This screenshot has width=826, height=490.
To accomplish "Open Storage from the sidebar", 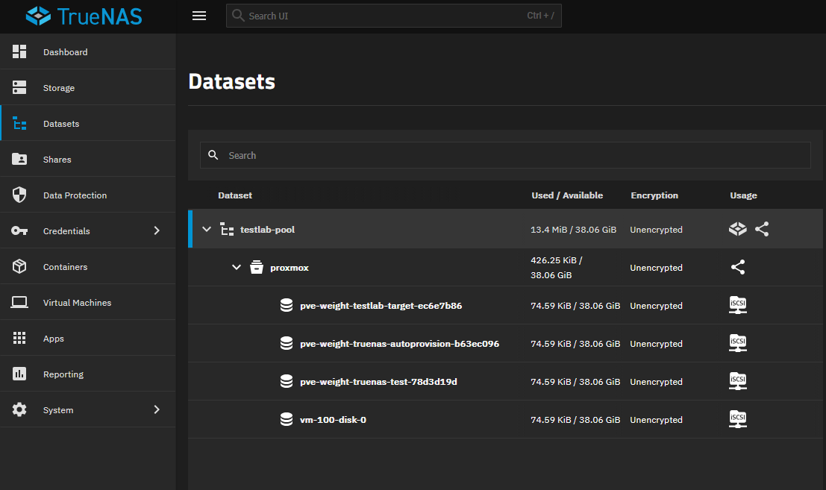I will coord(88,87).
